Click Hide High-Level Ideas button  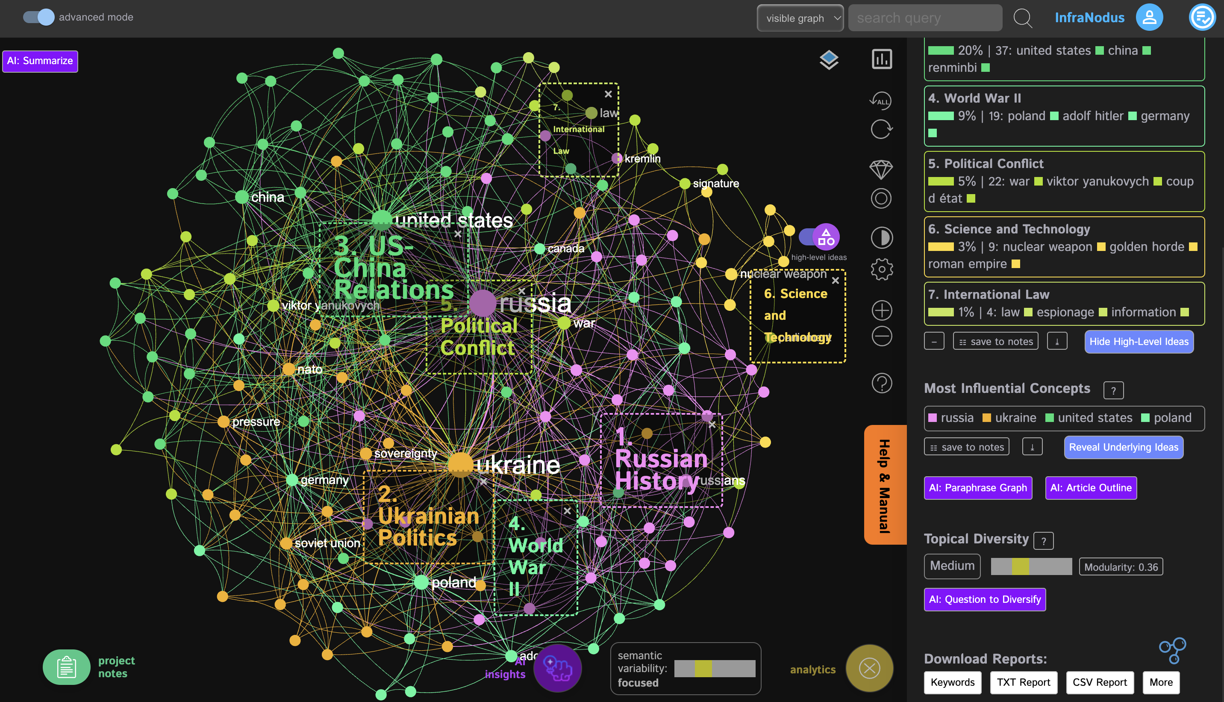(1139, 341)
